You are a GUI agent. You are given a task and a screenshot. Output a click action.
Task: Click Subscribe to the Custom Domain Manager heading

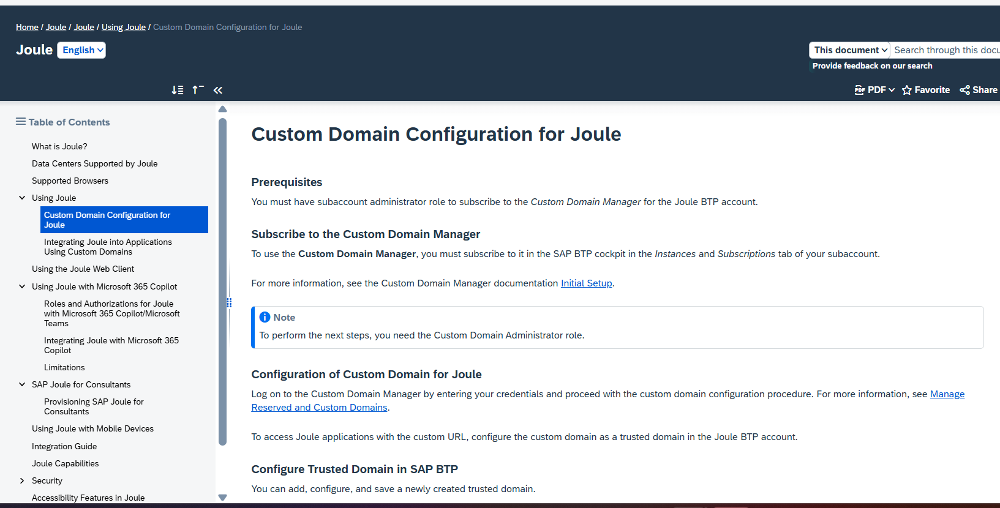(x=366, y=234)
